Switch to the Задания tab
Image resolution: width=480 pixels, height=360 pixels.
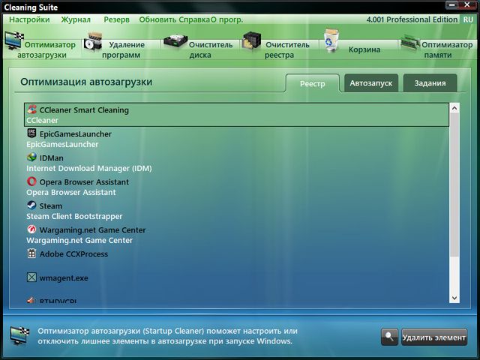tap(430, 83)
